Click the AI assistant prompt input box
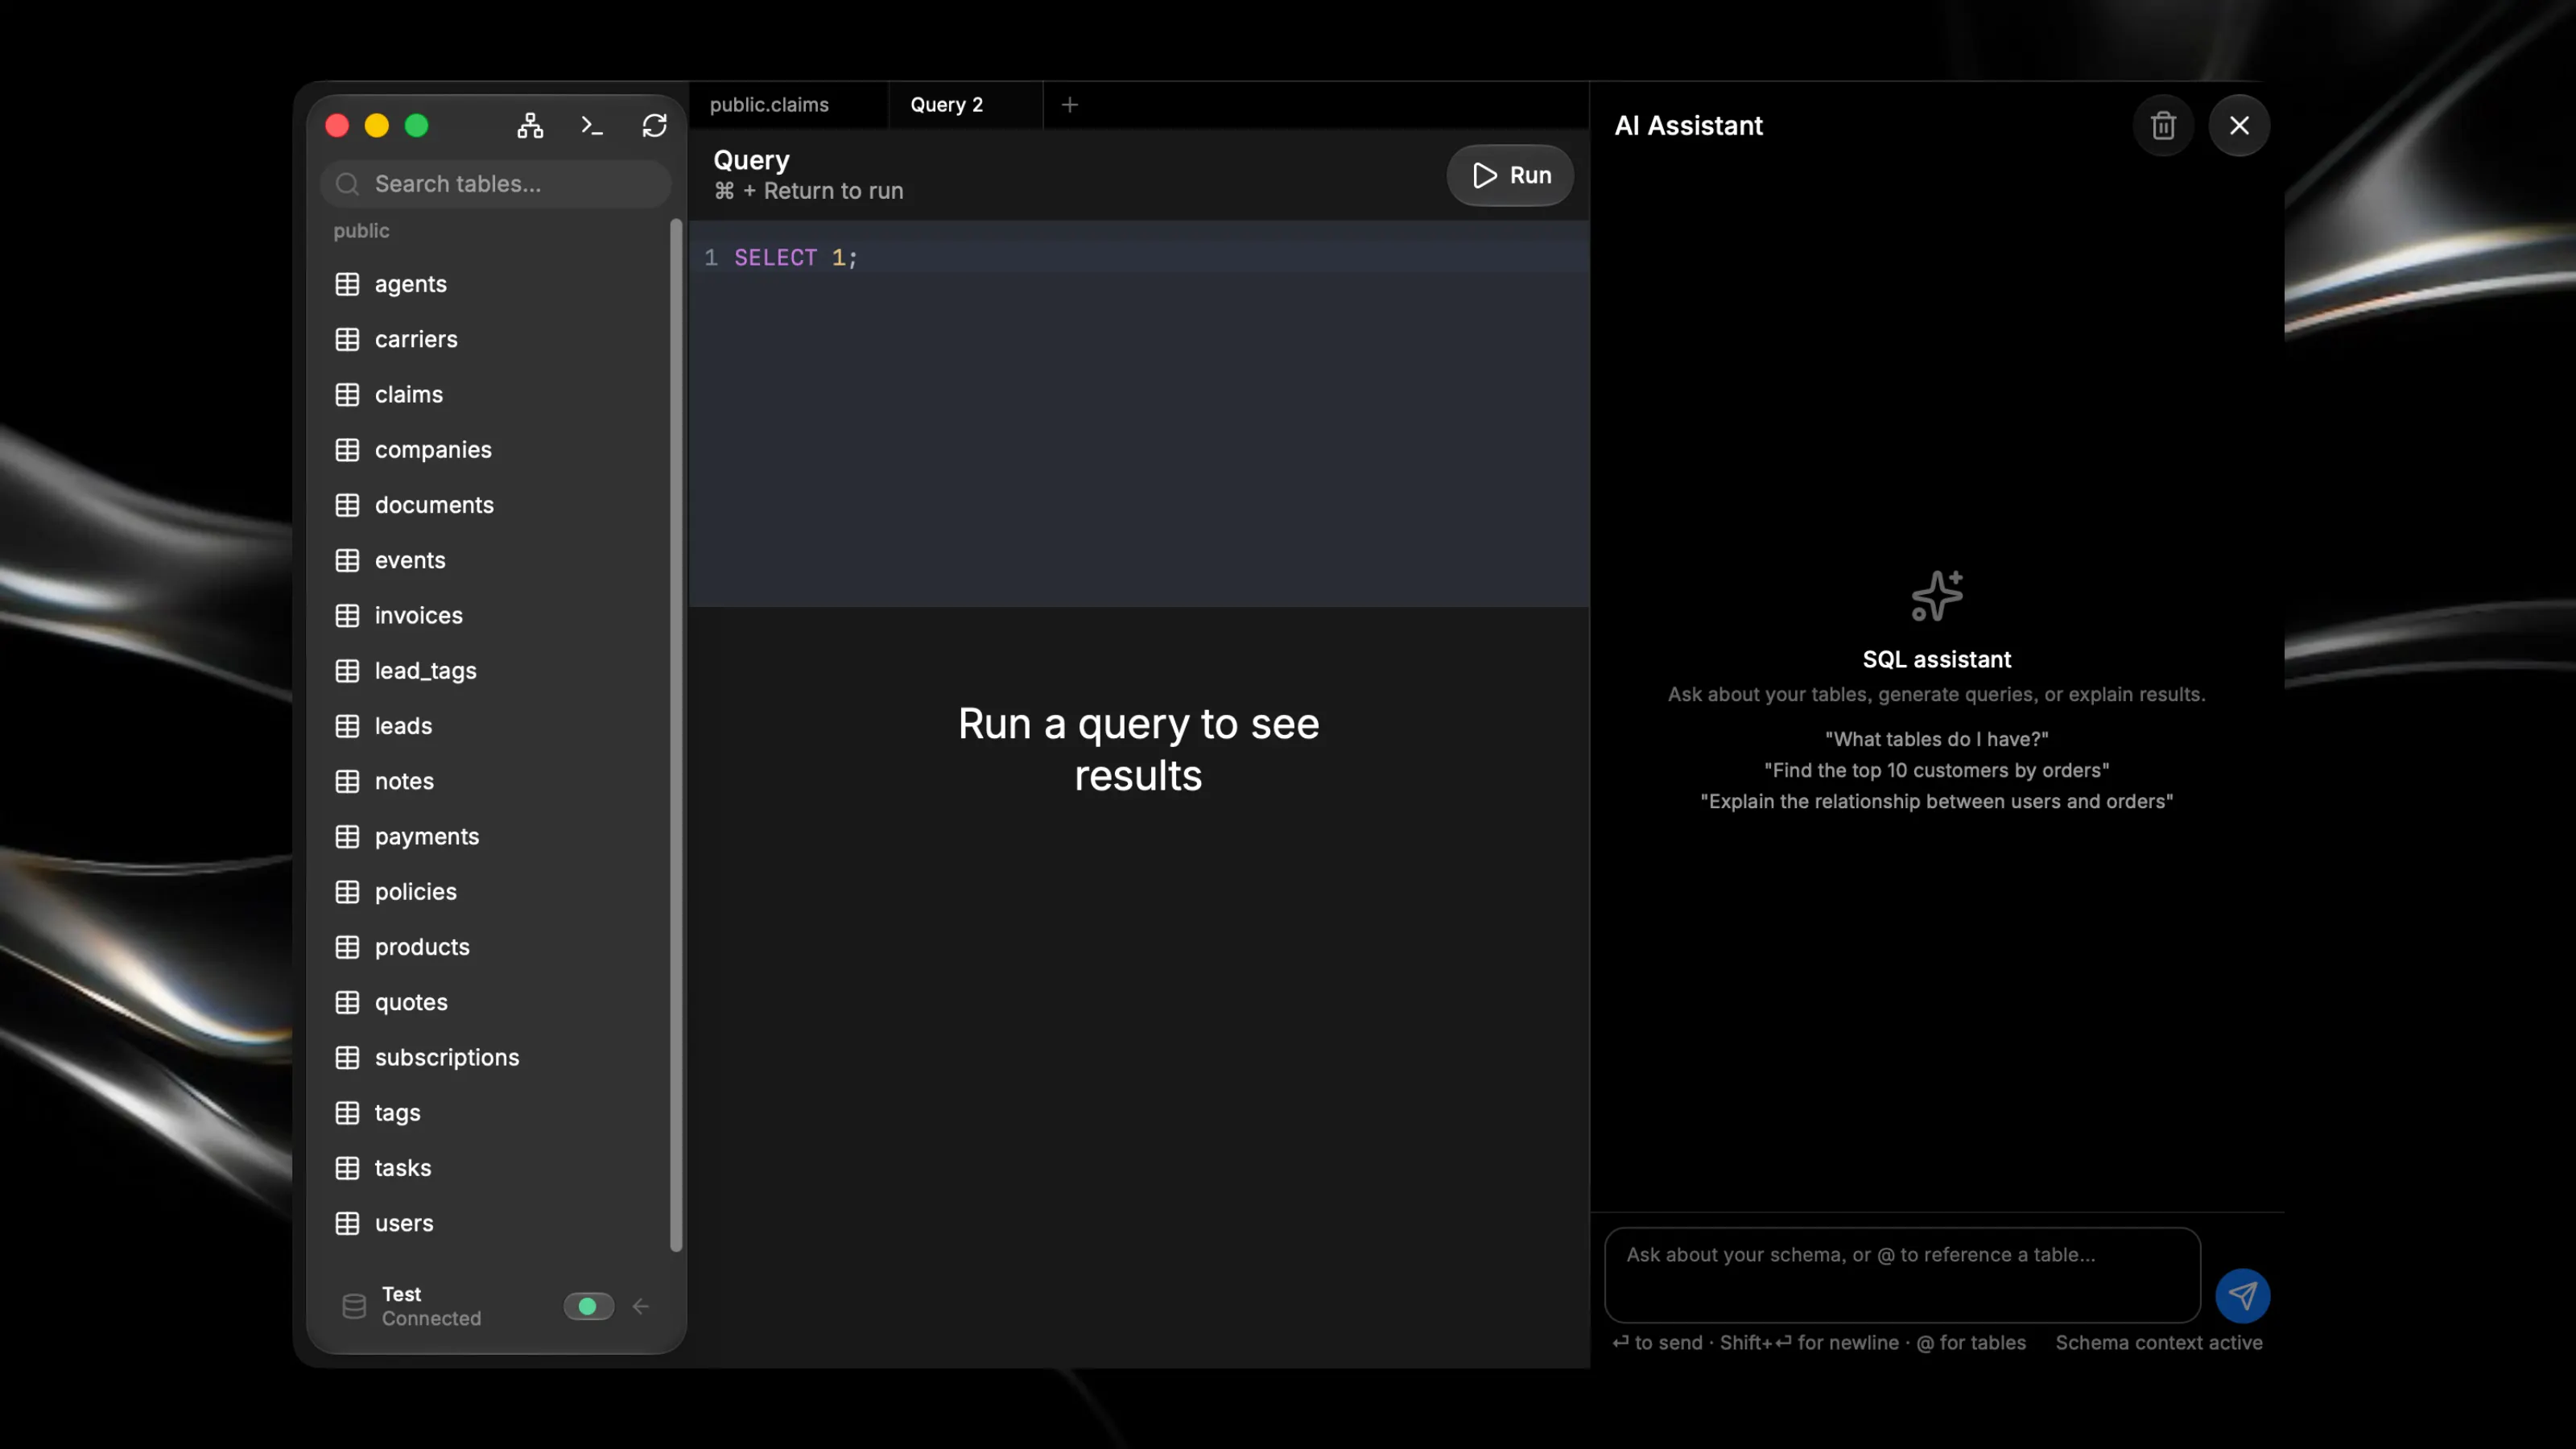This screenshot has height=1449, width=2576. click(1902, 1274)
